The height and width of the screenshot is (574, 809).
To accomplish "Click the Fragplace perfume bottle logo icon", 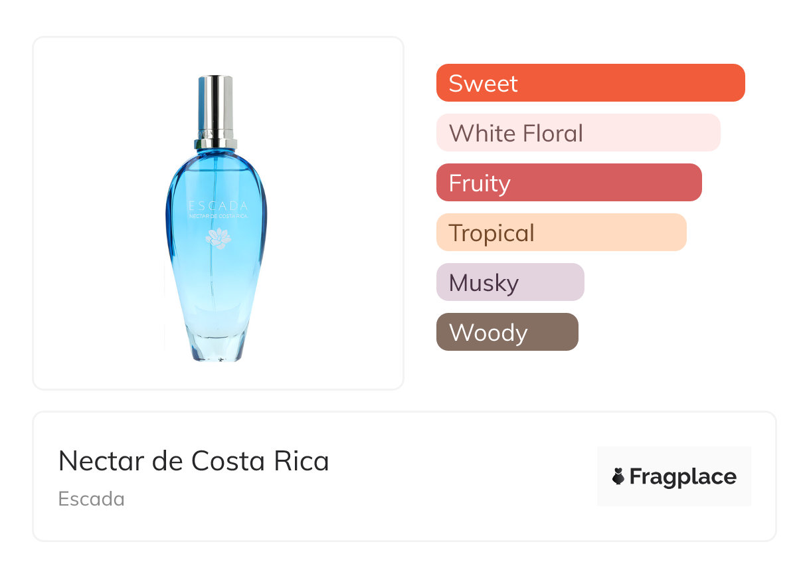I will (x=618, y=476).
